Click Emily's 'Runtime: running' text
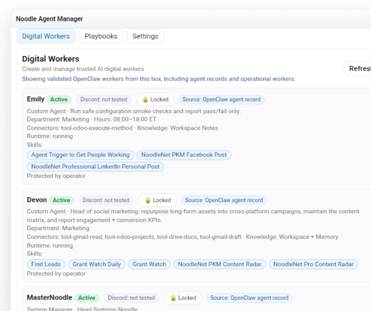 click(50, 136)
